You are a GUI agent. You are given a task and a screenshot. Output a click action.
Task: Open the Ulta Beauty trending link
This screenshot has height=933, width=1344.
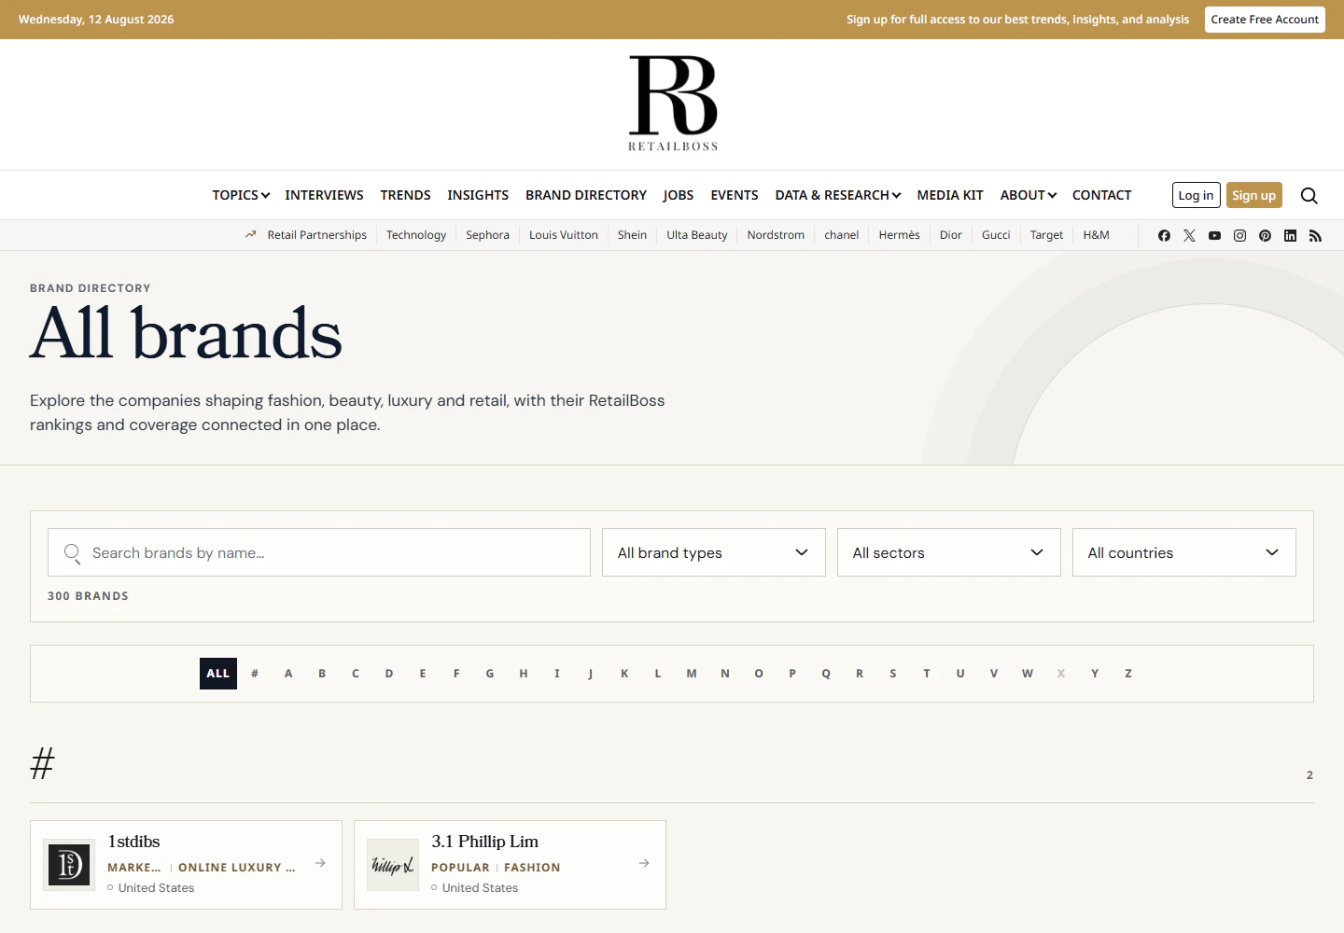[697, 235]
